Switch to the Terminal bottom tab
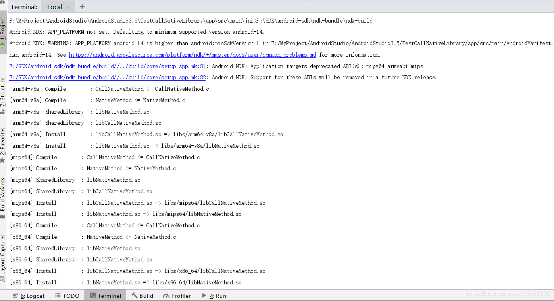 (x=105, y=295)
